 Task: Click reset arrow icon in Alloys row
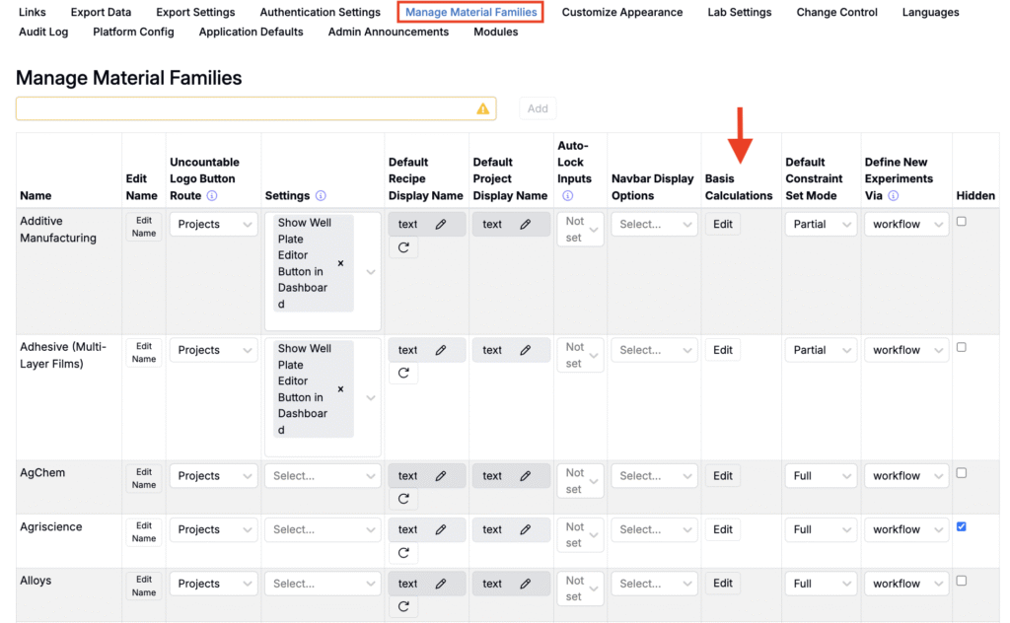pyautogui.click(x=403, y=607)
